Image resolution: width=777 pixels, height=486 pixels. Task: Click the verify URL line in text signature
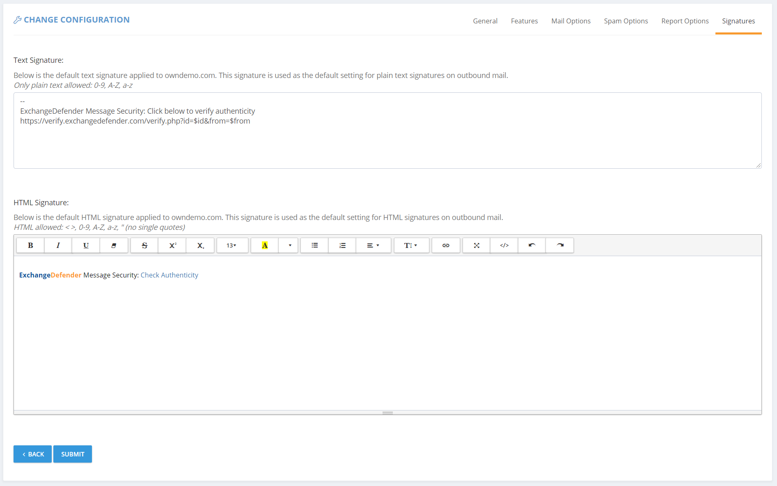click(x=135, y=121)
